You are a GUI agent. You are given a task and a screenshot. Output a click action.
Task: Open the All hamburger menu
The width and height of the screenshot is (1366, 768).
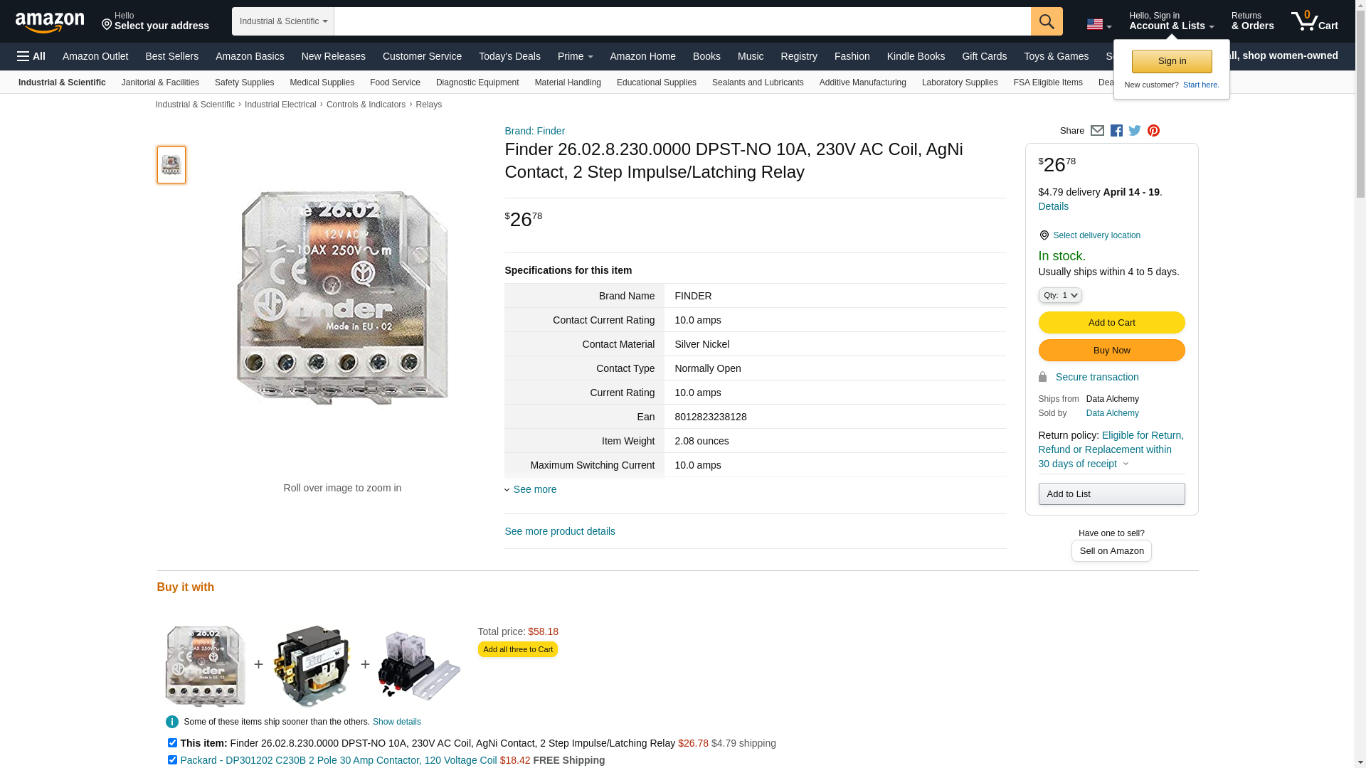pyautogui.click(x=31, y=56)
